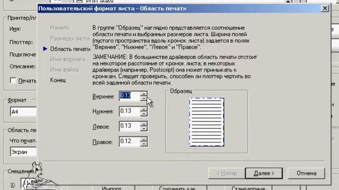Click the Отмена button
Viewport: 339px width, 190px height.
(306, 173)
